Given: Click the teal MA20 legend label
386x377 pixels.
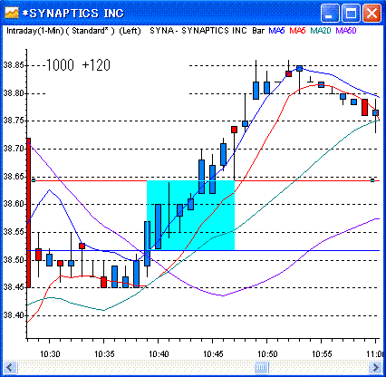Looking at the screenshot, I should (321, 31).
